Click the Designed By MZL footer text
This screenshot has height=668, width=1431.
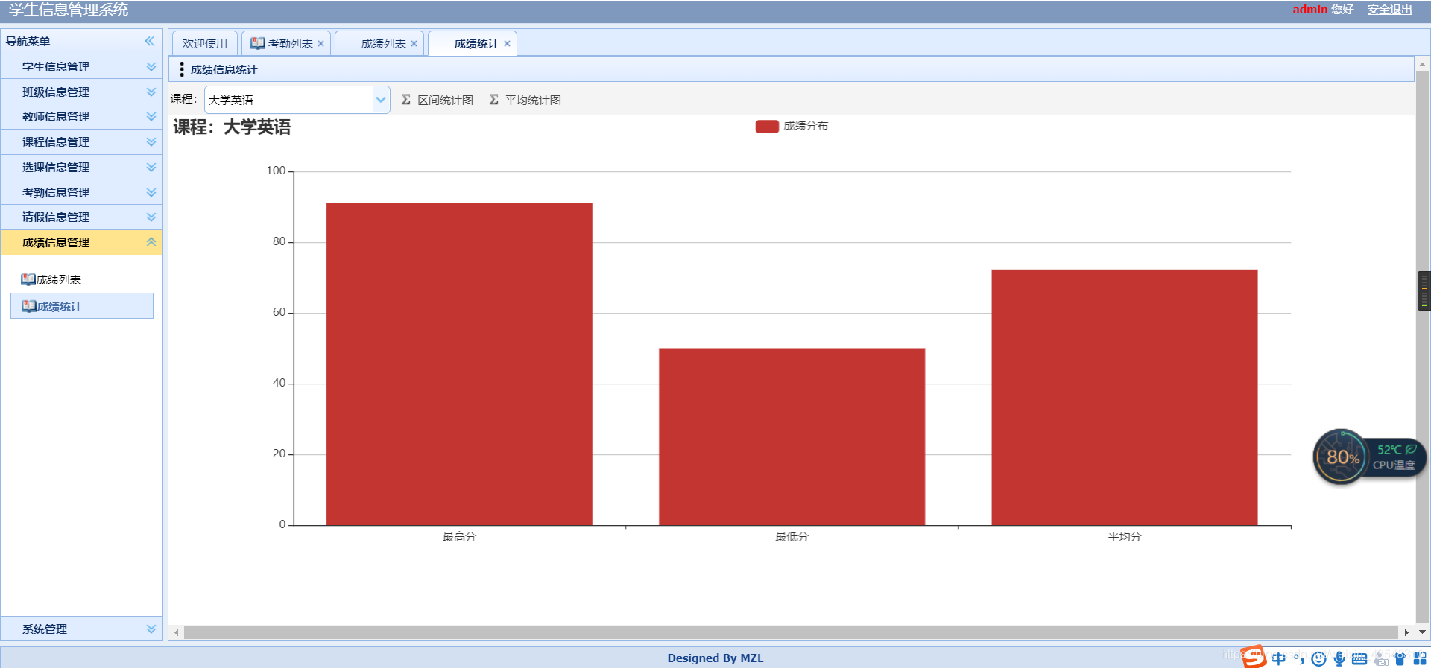coord(715,658)
